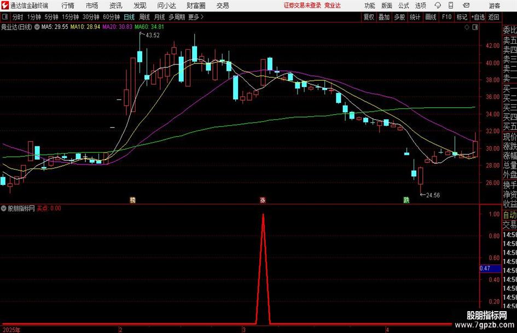This screenshot has width=517, height=333.
Task: Open the 资讯 menu
Action: [x=116, y=5]
